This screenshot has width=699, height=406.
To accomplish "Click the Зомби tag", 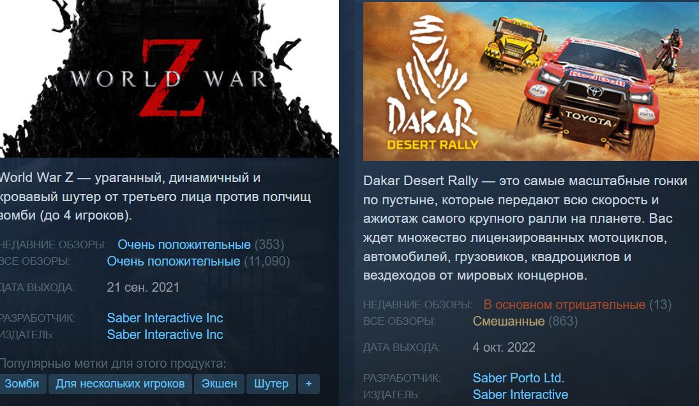I will tap(22, 384).
